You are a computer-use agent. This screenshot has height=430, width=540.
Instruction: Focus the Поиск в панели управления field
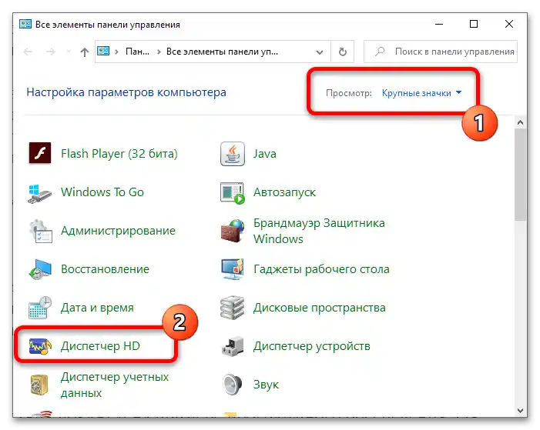(441, 52)
